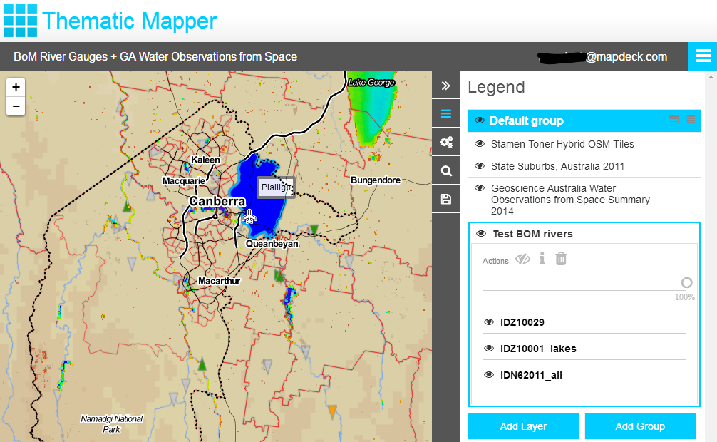
Task: Delete Test BOM rivers using the trash icon
Action: coord(561,259)
